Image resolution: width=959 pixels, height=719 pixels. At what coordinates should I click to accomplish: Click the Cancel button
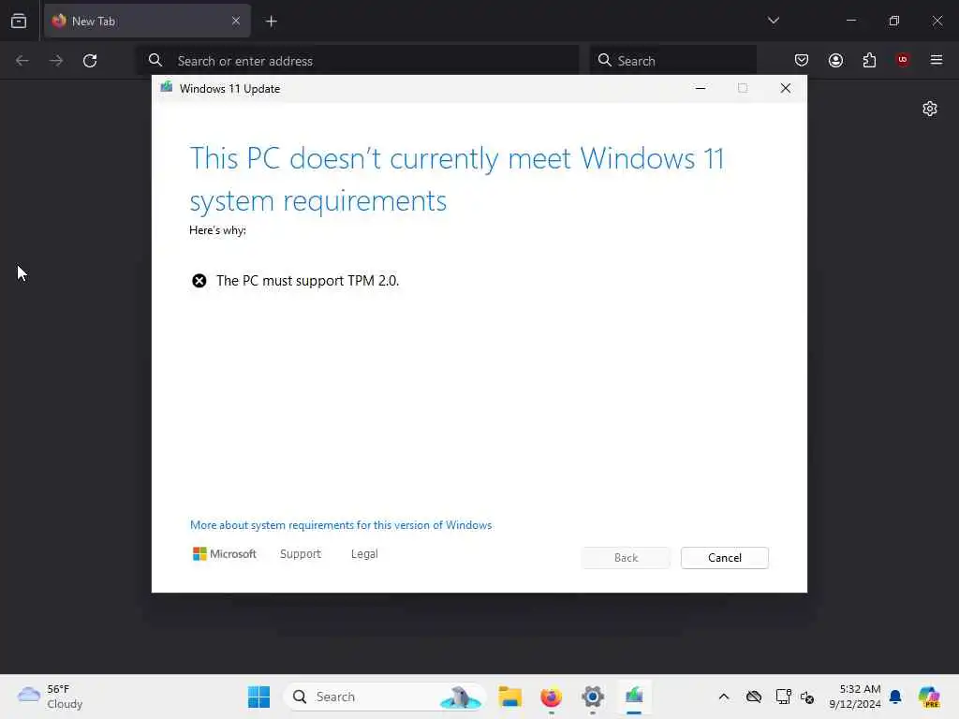(724, 558)
